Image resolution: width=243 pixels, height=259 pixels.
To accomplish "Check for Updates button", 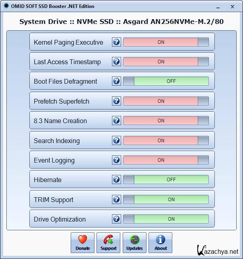I will [x=134, y=243].
